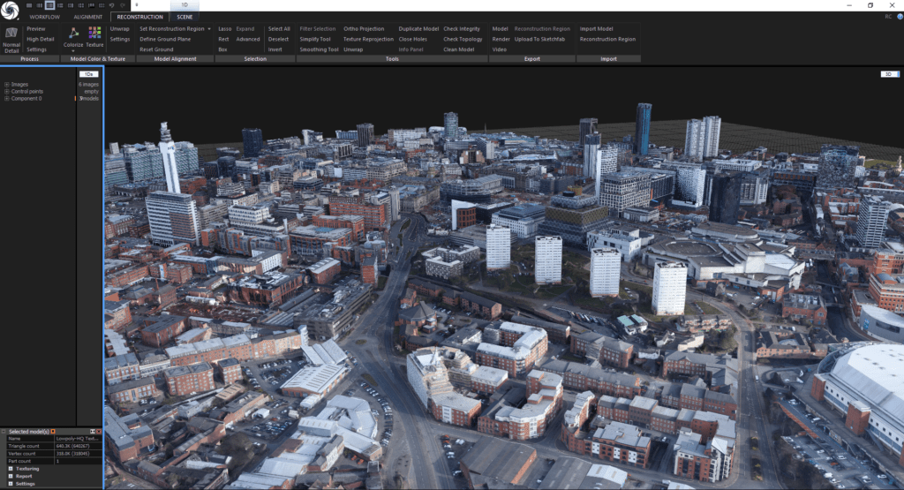Open Set Reconstruction Region dropdown arrow
The height and width of the screenshot is (490, 904).
[x=209, y=29]
